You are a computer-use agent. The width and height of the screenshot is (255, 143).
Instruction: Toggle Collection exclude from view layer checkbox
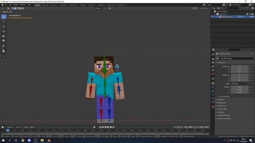tap(247, 14)
